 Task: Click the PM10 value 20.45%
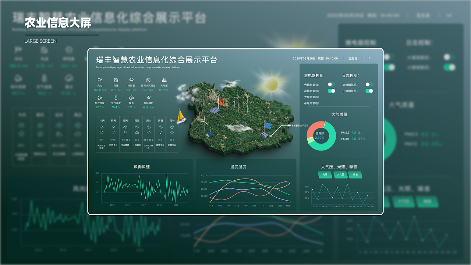[x=358, y=139]
